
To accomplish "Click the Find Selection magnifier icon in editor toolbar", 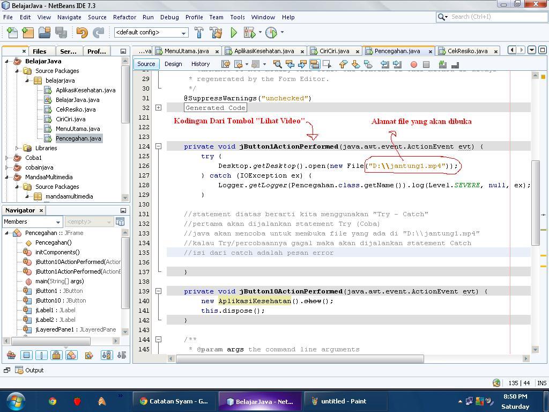I will (277, 64).
